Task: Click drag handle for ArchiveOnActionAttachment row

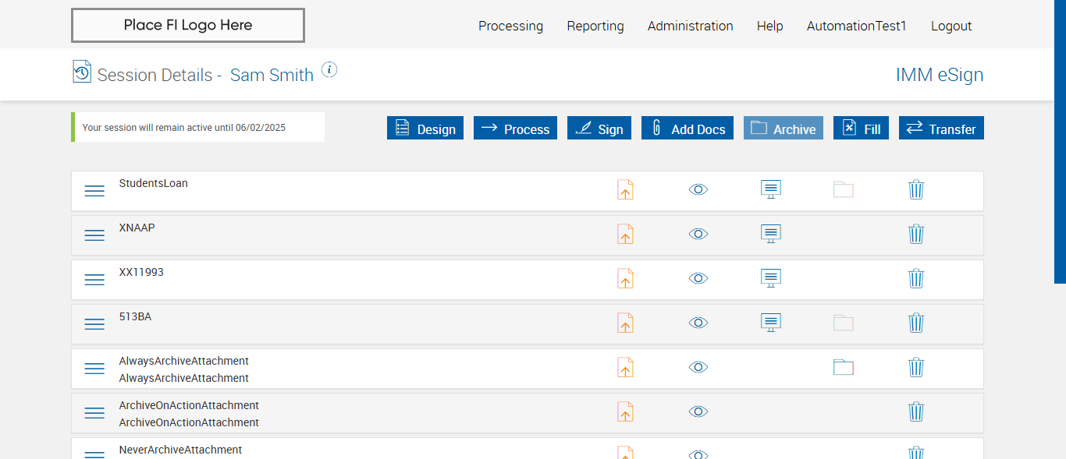Action: pyautogui.click(x=94, y=413)
